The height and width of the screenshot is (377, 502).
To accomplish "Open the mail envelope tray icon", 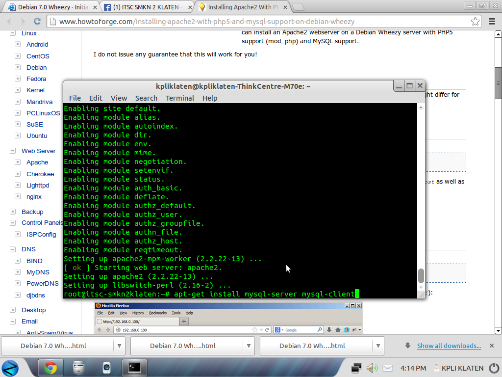I will coord(387,368).
